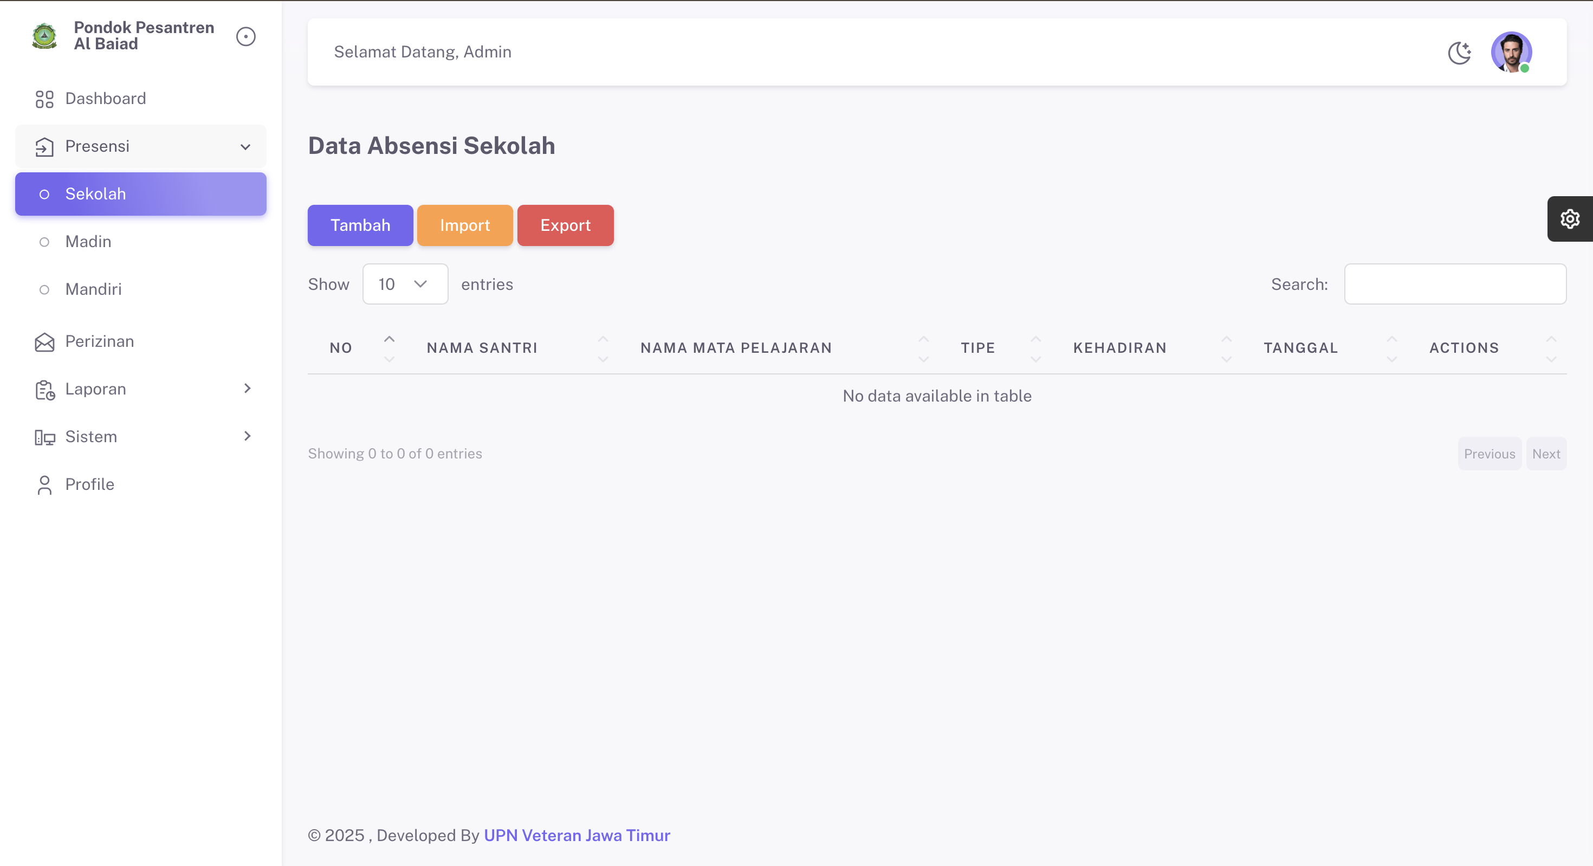Screen dimensions: 1593x866
Task: Click the Profile person icon
Action: pyautogui.click(x=44, y=485)
